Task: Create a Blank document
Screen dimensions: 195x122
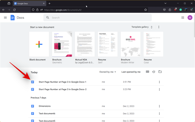Action: pos(39,44)
